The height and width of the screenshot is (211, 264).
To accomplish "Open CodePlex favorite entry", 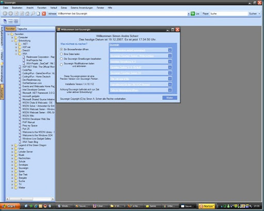I will click(x=27, y=70).
